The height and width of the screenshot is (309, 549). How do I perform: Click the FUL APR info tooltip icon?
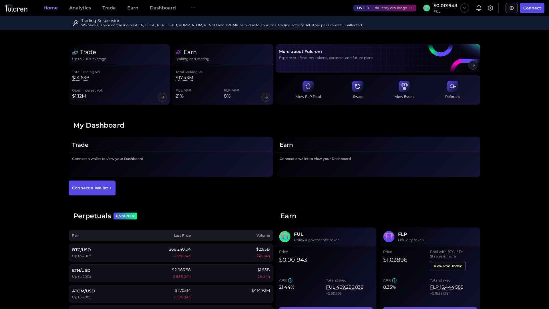tap(291, 280)
